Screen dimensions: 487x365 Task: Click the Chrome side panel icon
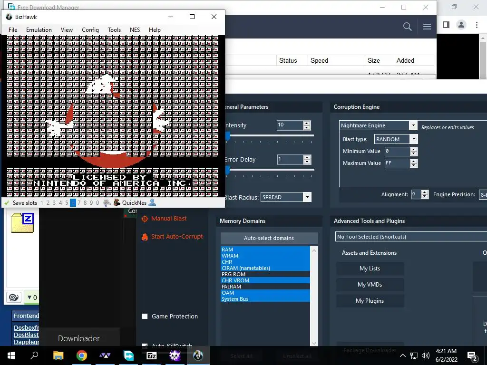click(x=446, y=25)
